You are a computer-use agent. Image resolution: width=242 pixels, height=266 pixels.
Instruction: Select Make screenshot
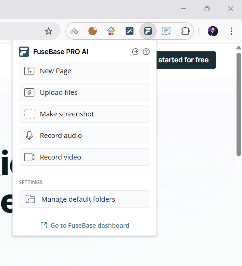click(x=85, y=114)
